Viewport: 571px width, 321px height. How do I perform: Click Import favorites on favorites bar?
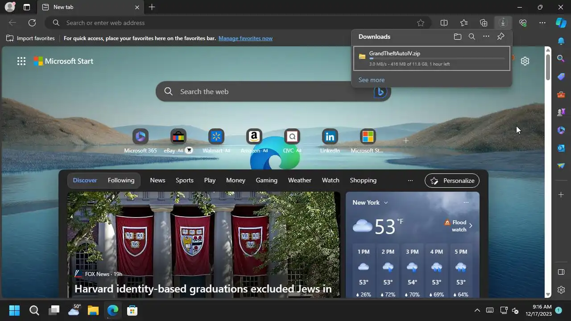click(30, 38)
